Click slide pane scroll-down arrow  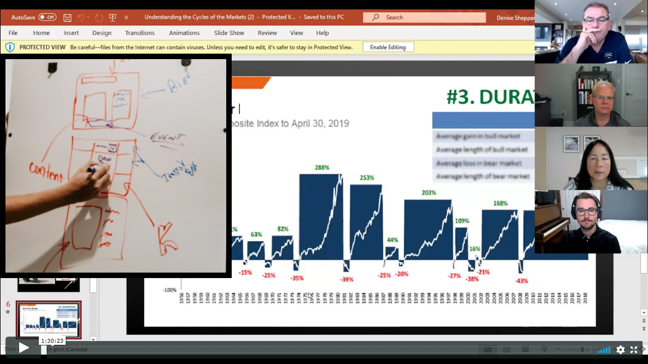94,339
